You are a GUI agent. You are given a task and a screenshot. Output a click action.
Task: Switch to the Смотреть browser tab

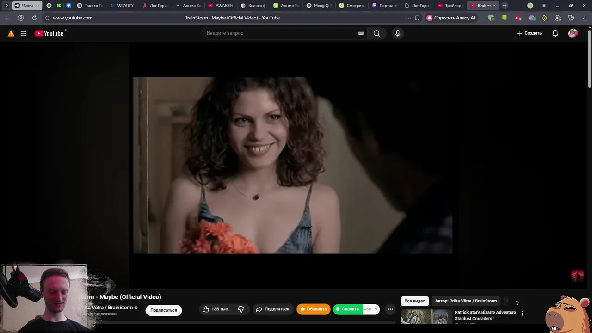[352, 6]
